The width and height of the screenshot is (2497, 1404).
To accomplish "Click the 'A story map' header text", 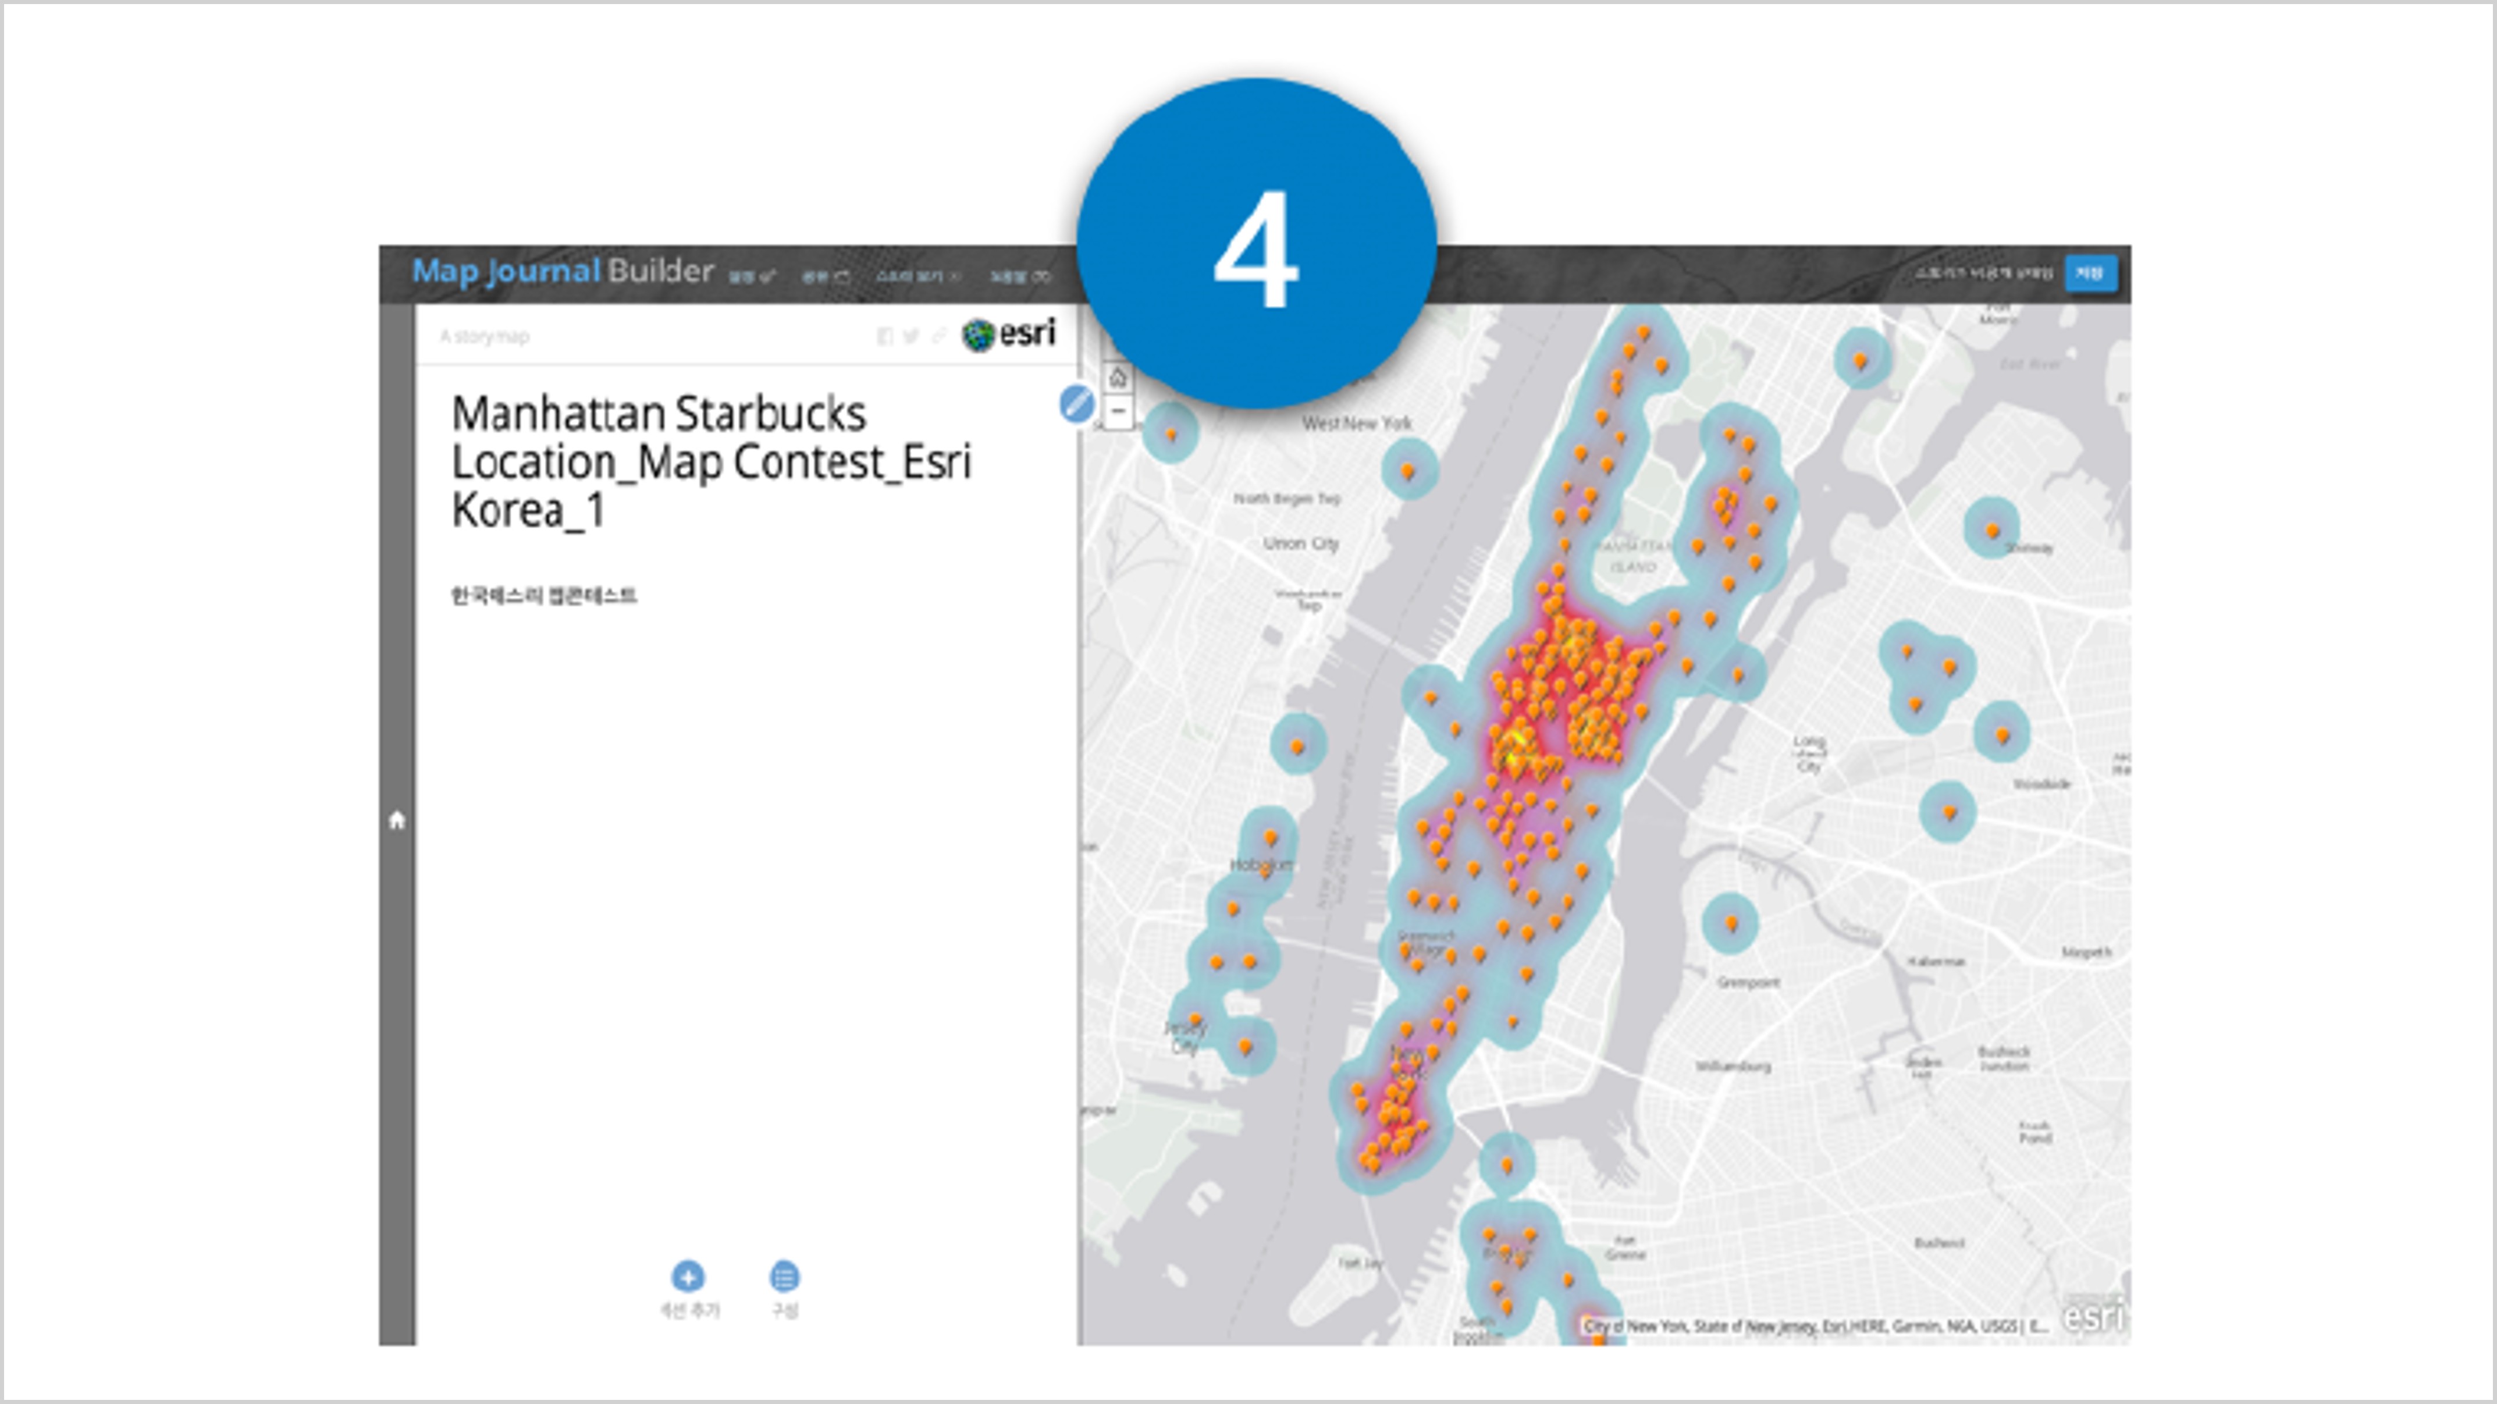I will click(x=483, y=336).
